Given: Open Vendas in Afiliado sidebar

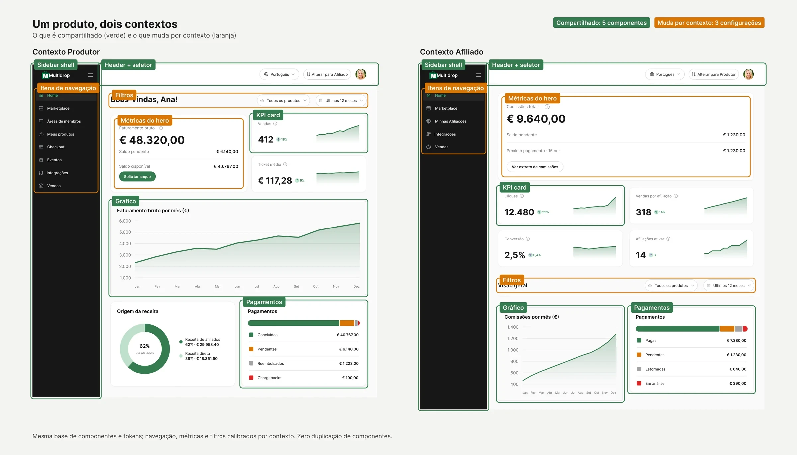Looking at the screenshot, I should coord(454,147).
